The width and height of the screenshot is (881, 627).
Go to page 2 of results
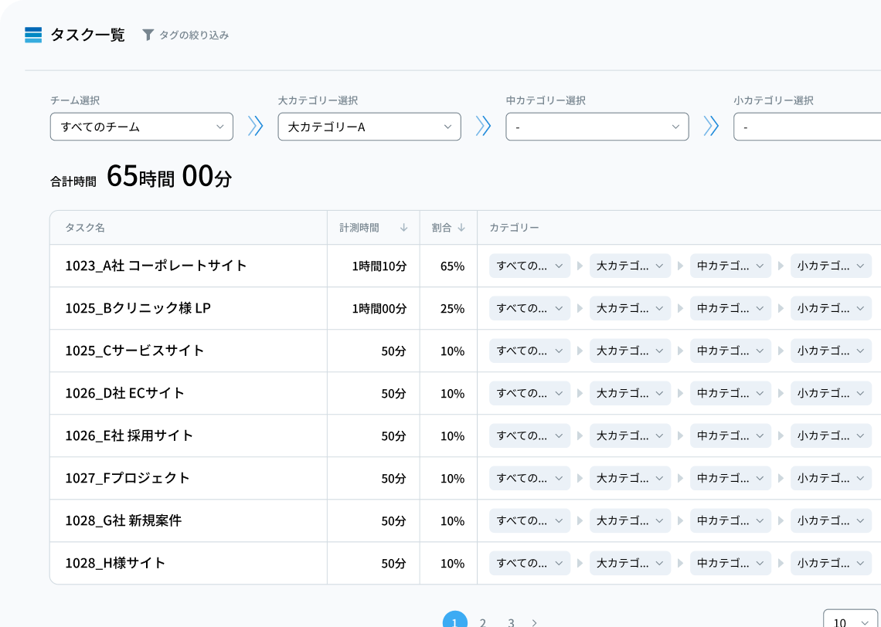coord(482,621)
